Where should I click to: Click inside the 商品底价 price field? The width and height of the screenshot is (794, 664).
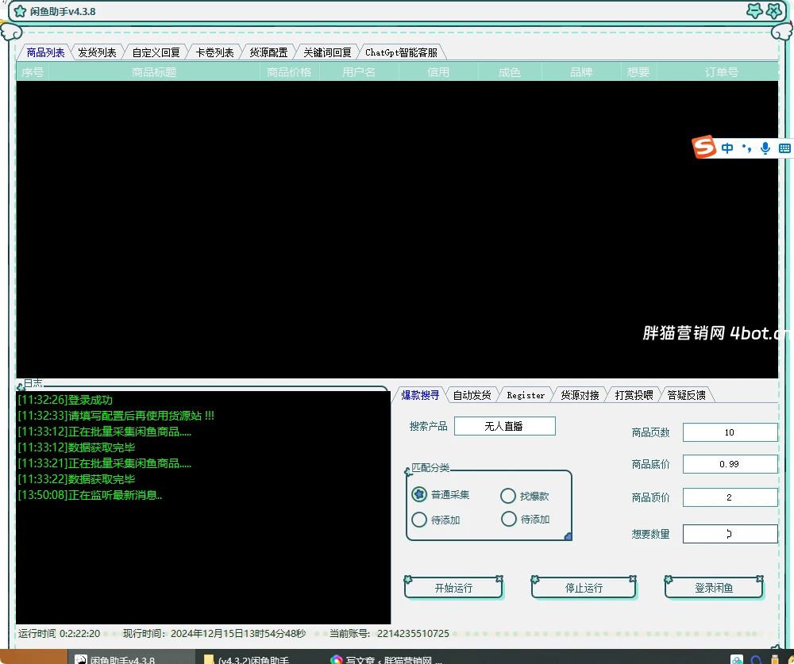tap(730, 464)
